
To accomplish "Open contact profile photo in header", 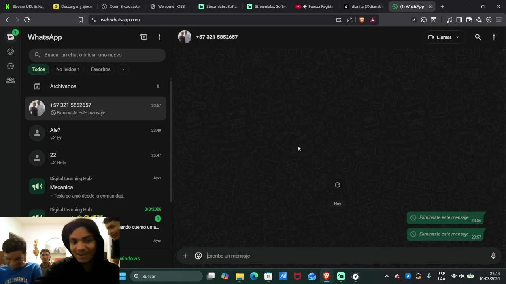I will point(185,37).
